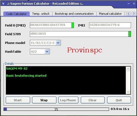The image size is (137, 116).
Task: Click the 'SAGEM MY-X2' log line
Action: (x=17, y=69)
